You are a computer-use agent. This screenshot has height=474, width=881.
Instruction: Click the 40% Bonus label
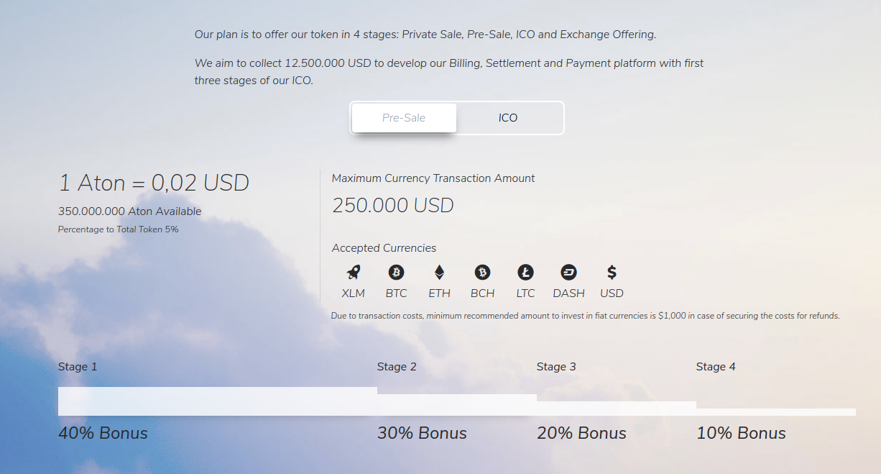pos(103,433)
